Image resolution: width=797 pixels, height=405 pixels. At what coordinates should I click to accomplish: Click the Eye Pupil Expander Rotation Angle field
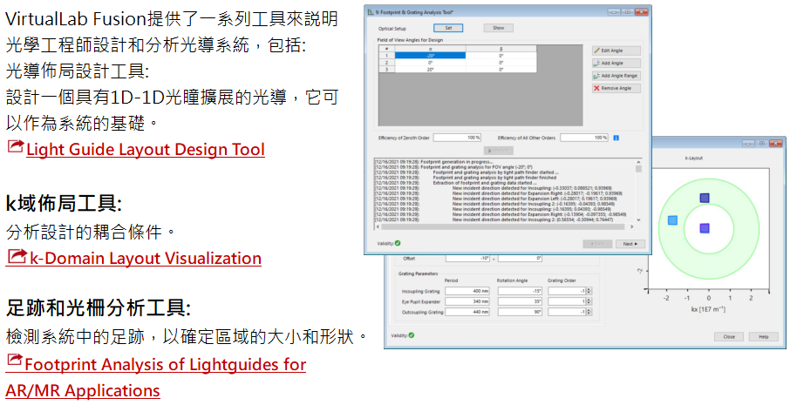[x=520, y=302]
